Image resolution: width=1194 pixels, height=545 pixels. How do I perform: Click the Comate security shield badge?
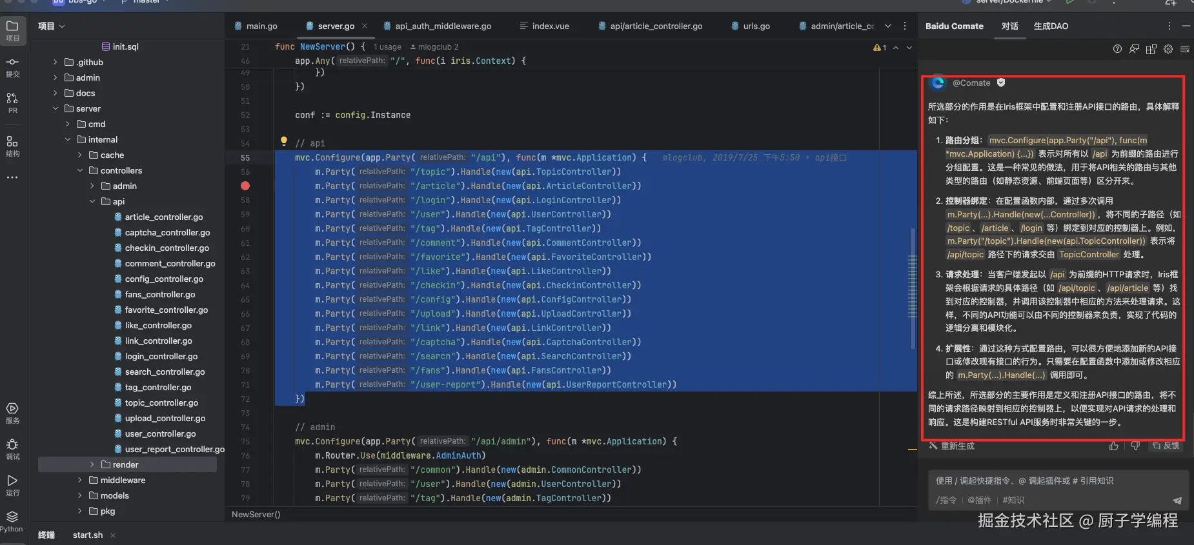(x=1001, y=83)
